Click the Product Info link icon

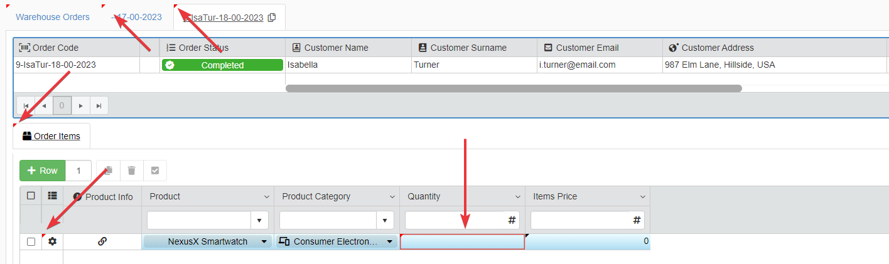click(102, 241)
